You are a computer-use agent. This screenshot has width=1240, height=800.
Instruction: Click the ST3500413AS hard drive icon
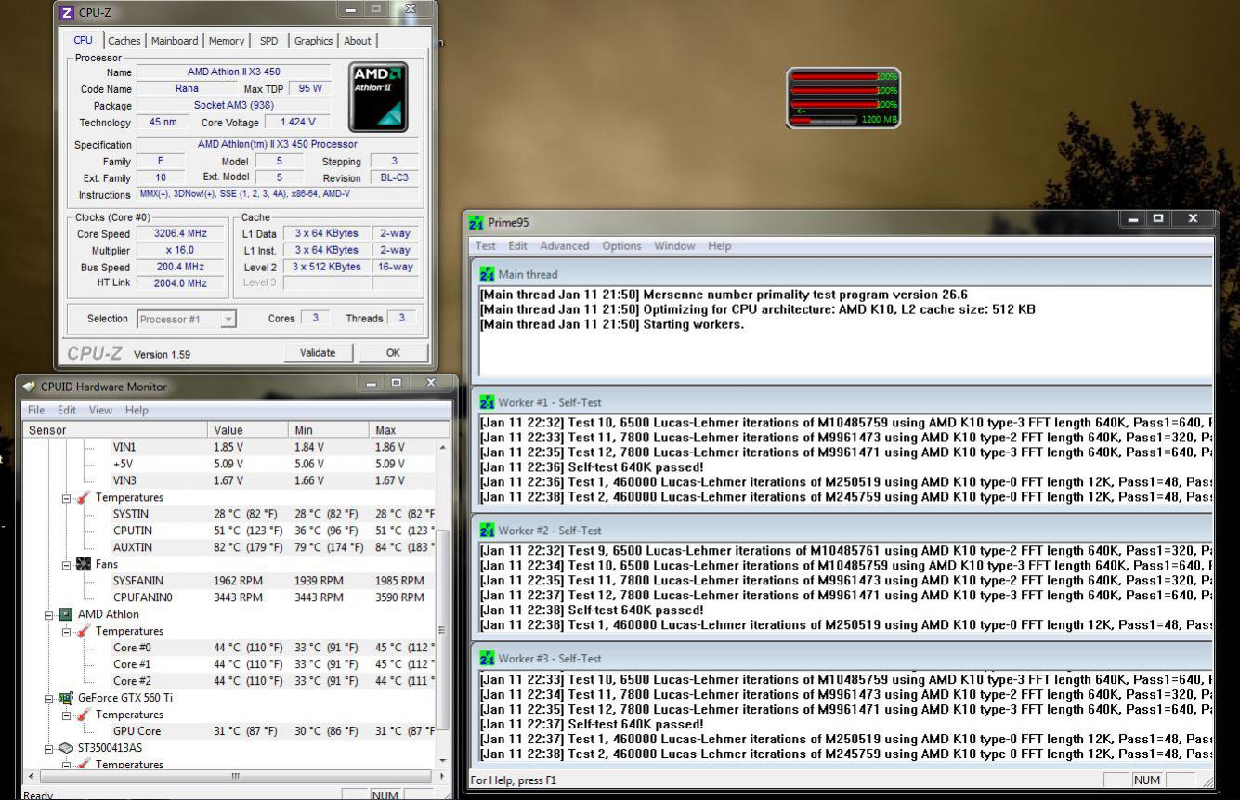(x=66, y=748)
